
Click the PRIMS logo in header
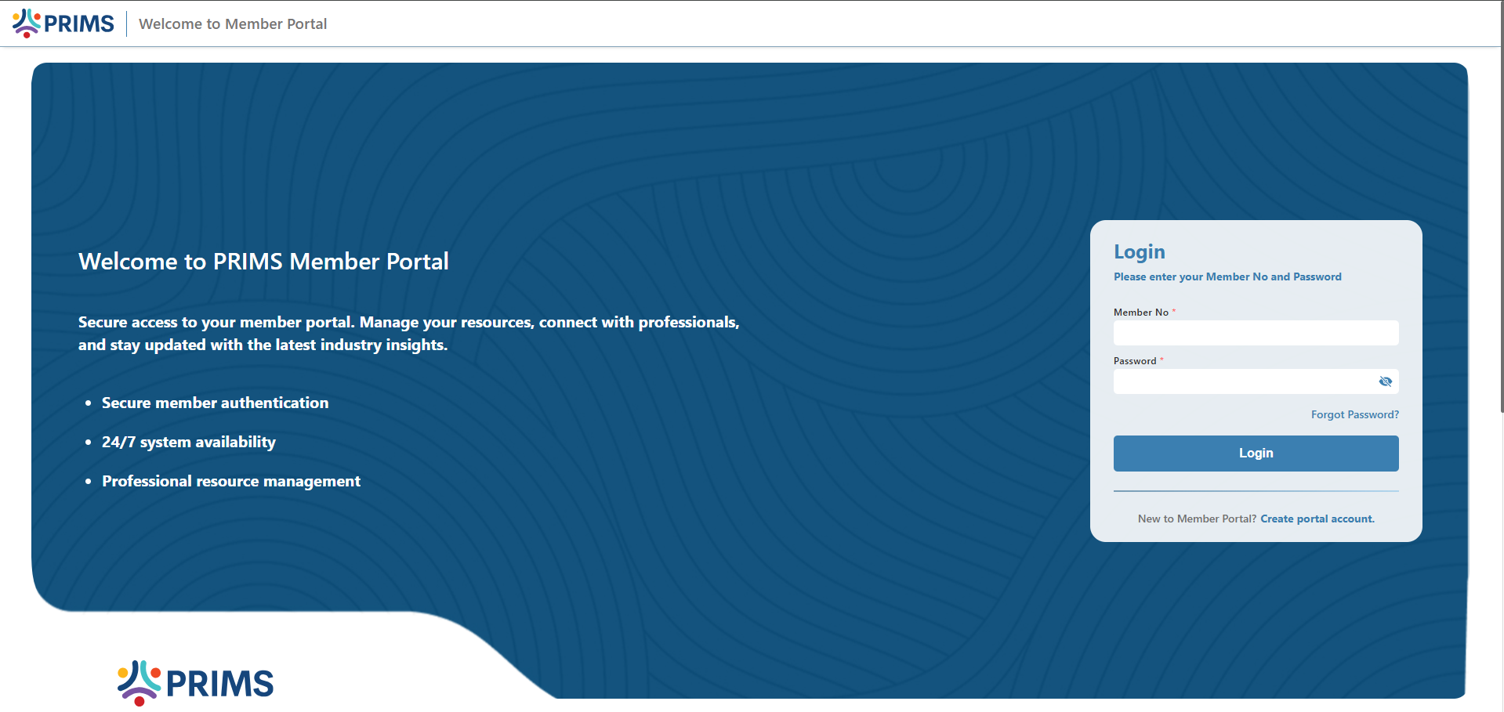tap(63, 23)
